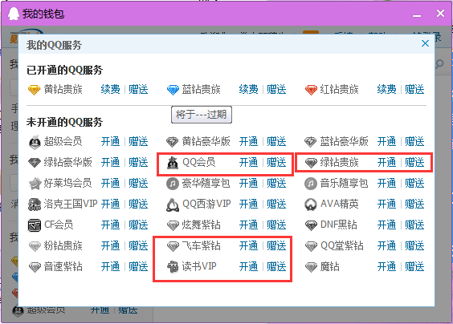Image resolution: width=453 pixels, height=324 pixels.
Task: Activate 绿钻贵族 with 开通 link
Action: tap(386, 163)
